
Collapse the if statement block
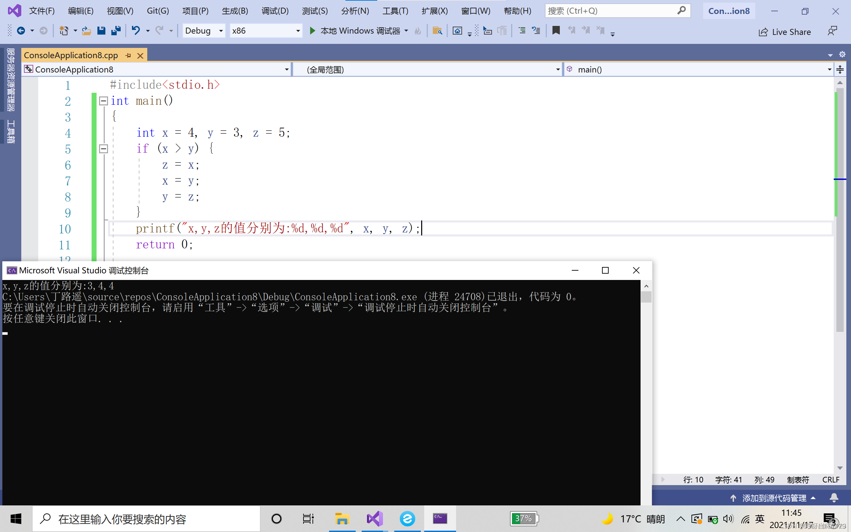coord(103,149)
